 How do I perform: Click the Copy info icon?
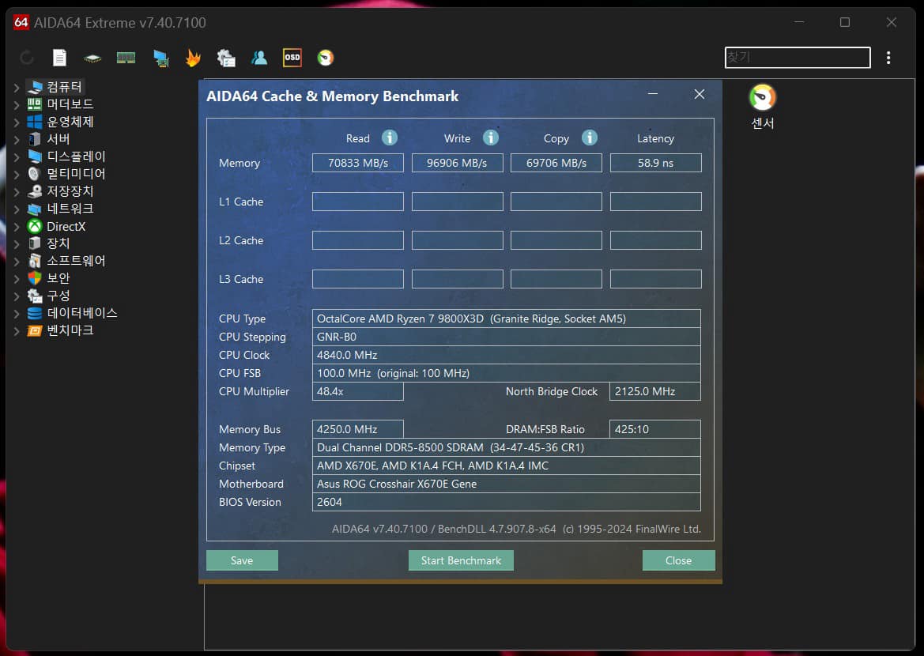[590, 138]
